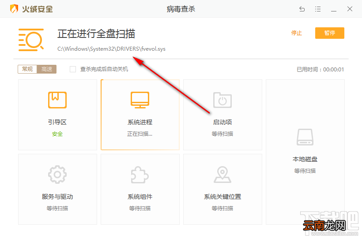
Task: Click the 火绒安全 brand name text
Action: 38,9
